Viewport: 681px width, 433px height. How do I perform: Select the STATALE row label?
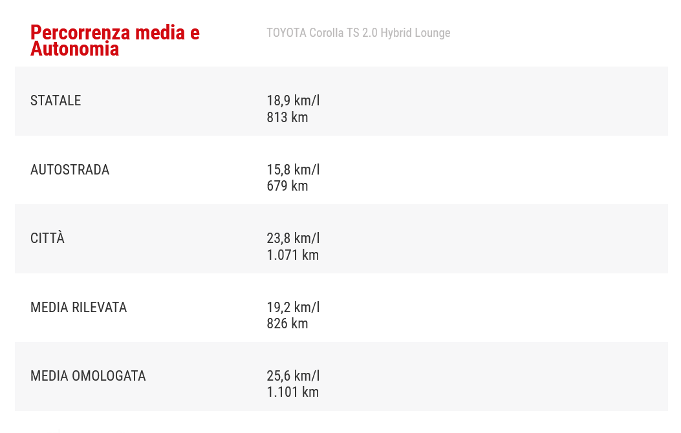(56, 101)
